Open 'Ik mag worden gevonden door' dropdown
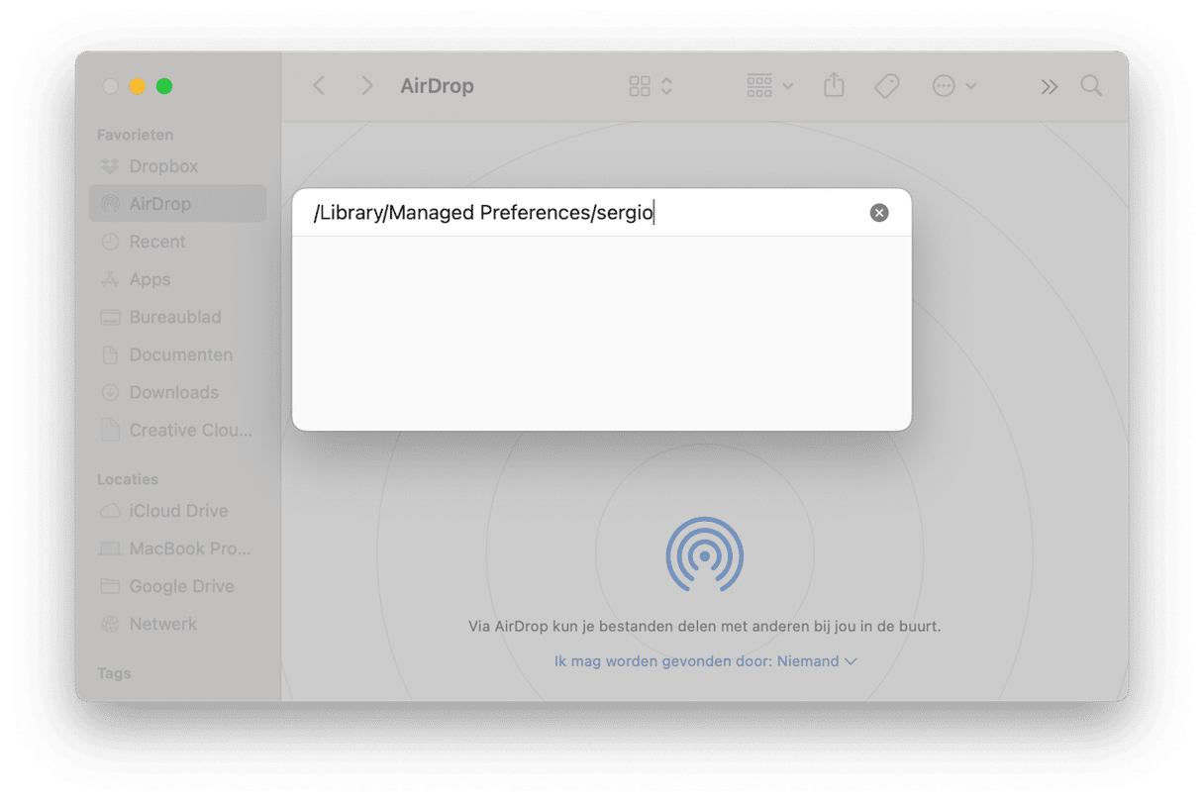 [x=705, y=661]
